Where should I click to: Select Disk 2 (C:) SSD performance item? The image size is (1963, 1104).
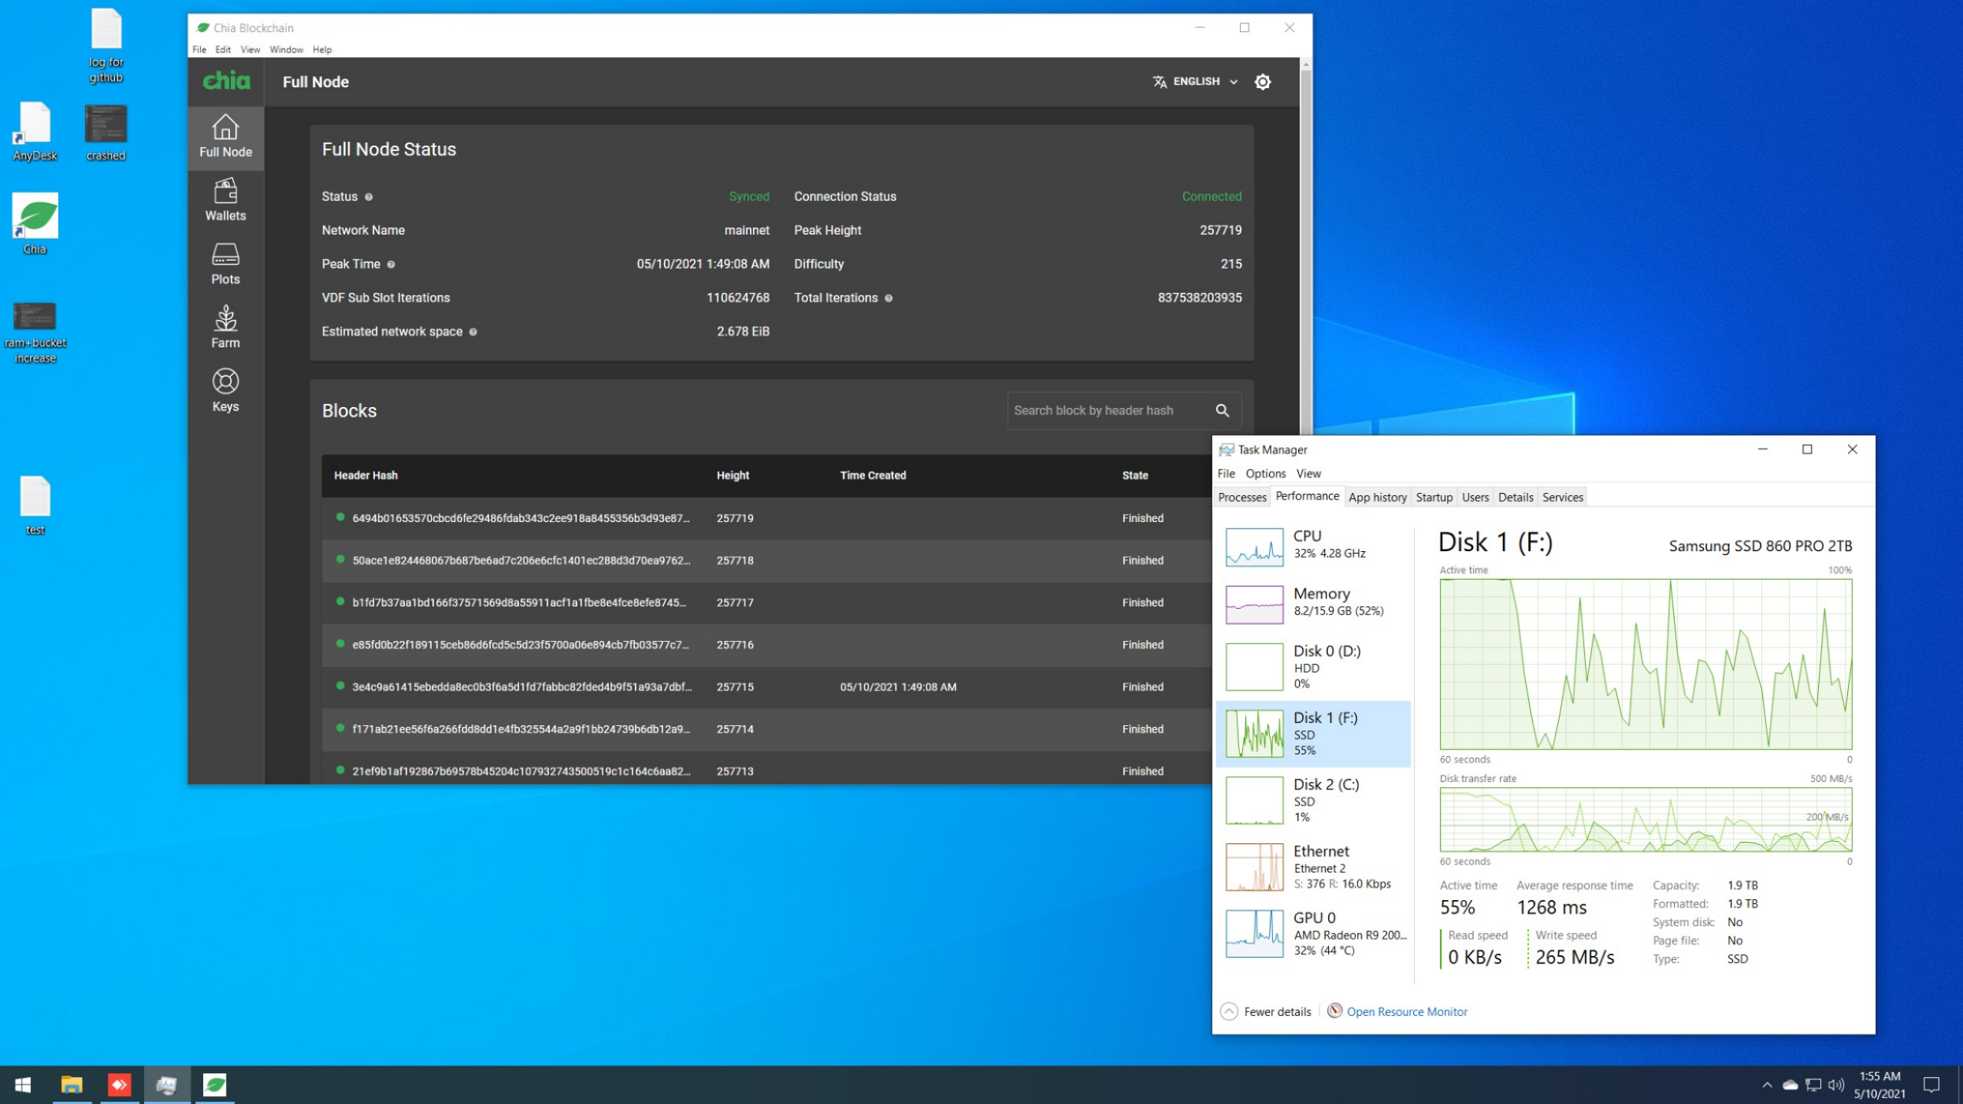1314,800
